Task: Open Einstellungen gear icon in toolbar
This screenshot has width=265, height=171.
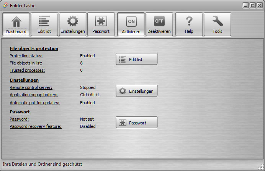Action: (x=73, y=21)
